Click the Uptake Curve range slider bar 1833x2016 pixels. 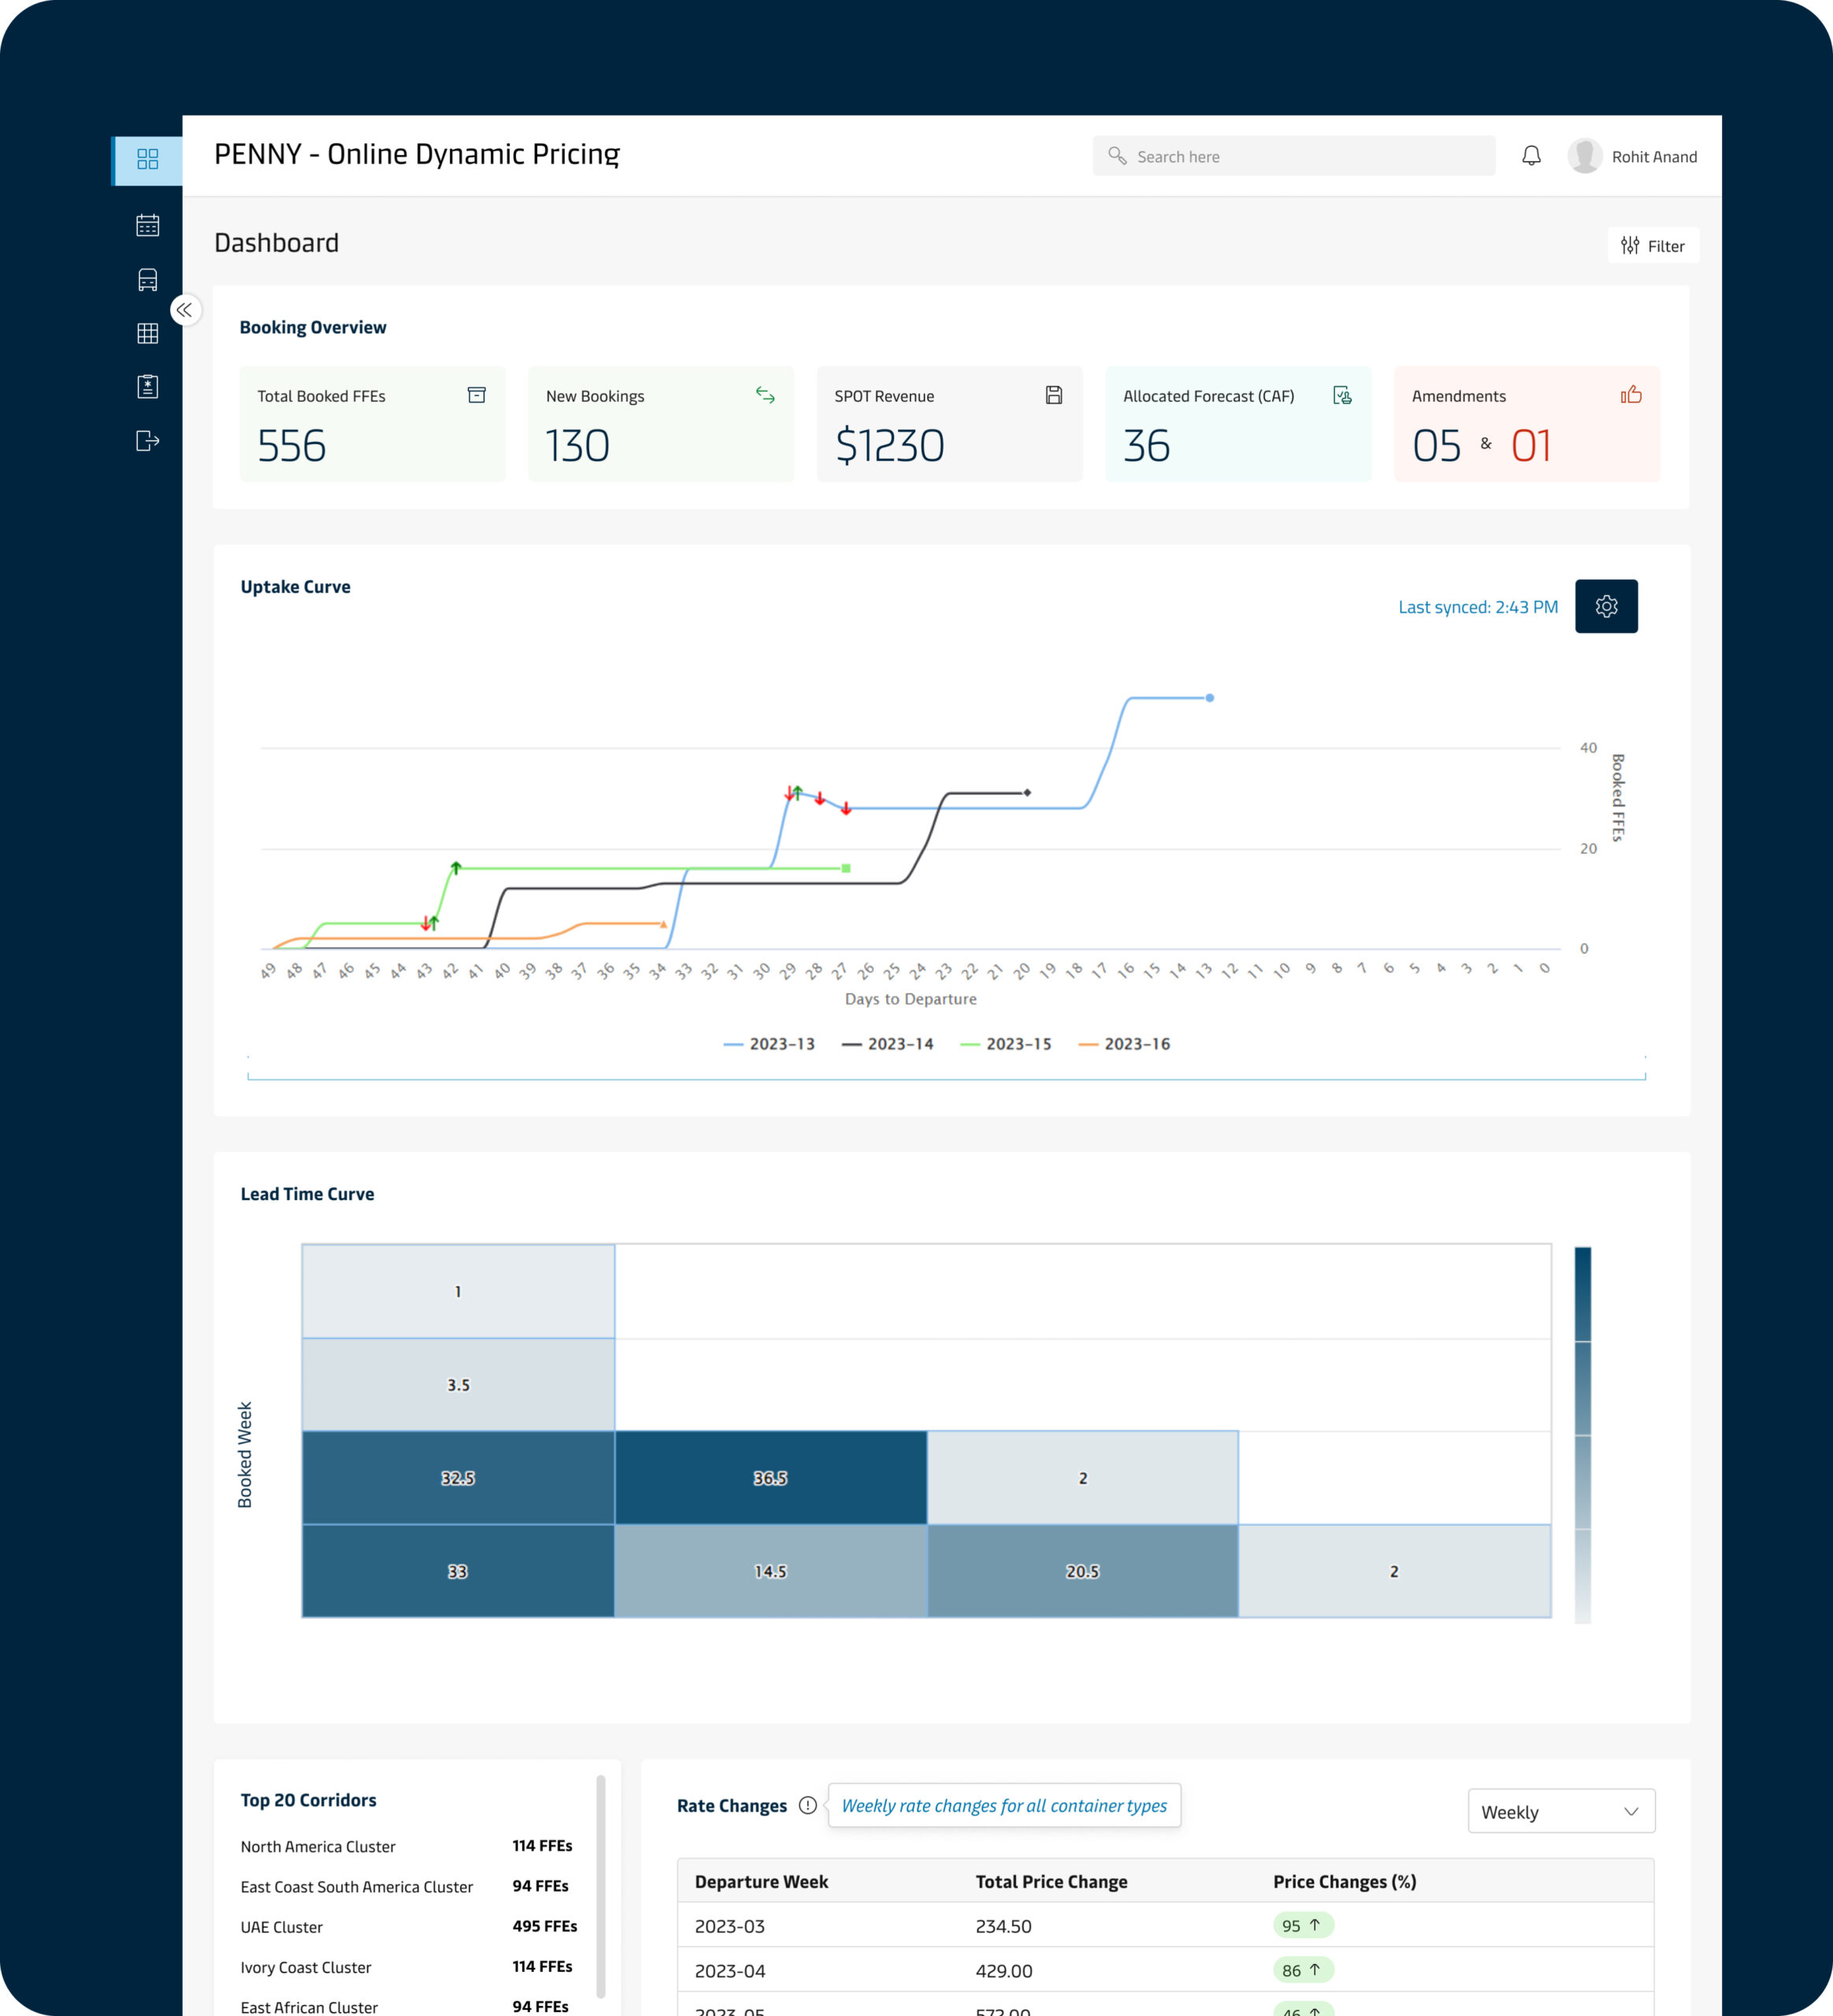945,1078
